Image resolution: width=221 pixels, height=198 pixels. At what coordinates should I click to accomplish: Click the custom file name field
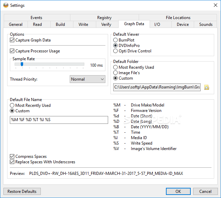pyautogui.click(x=59, y=120)
